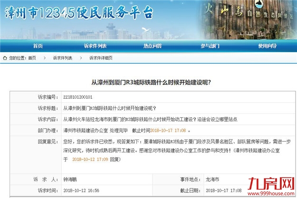Click the orange deadline 2018-10-17 17:08

[168, 131]
